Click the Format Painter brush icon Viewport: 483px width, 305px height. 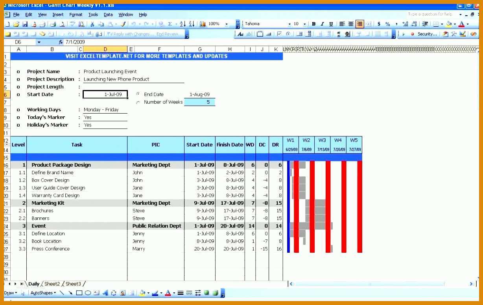124,24
